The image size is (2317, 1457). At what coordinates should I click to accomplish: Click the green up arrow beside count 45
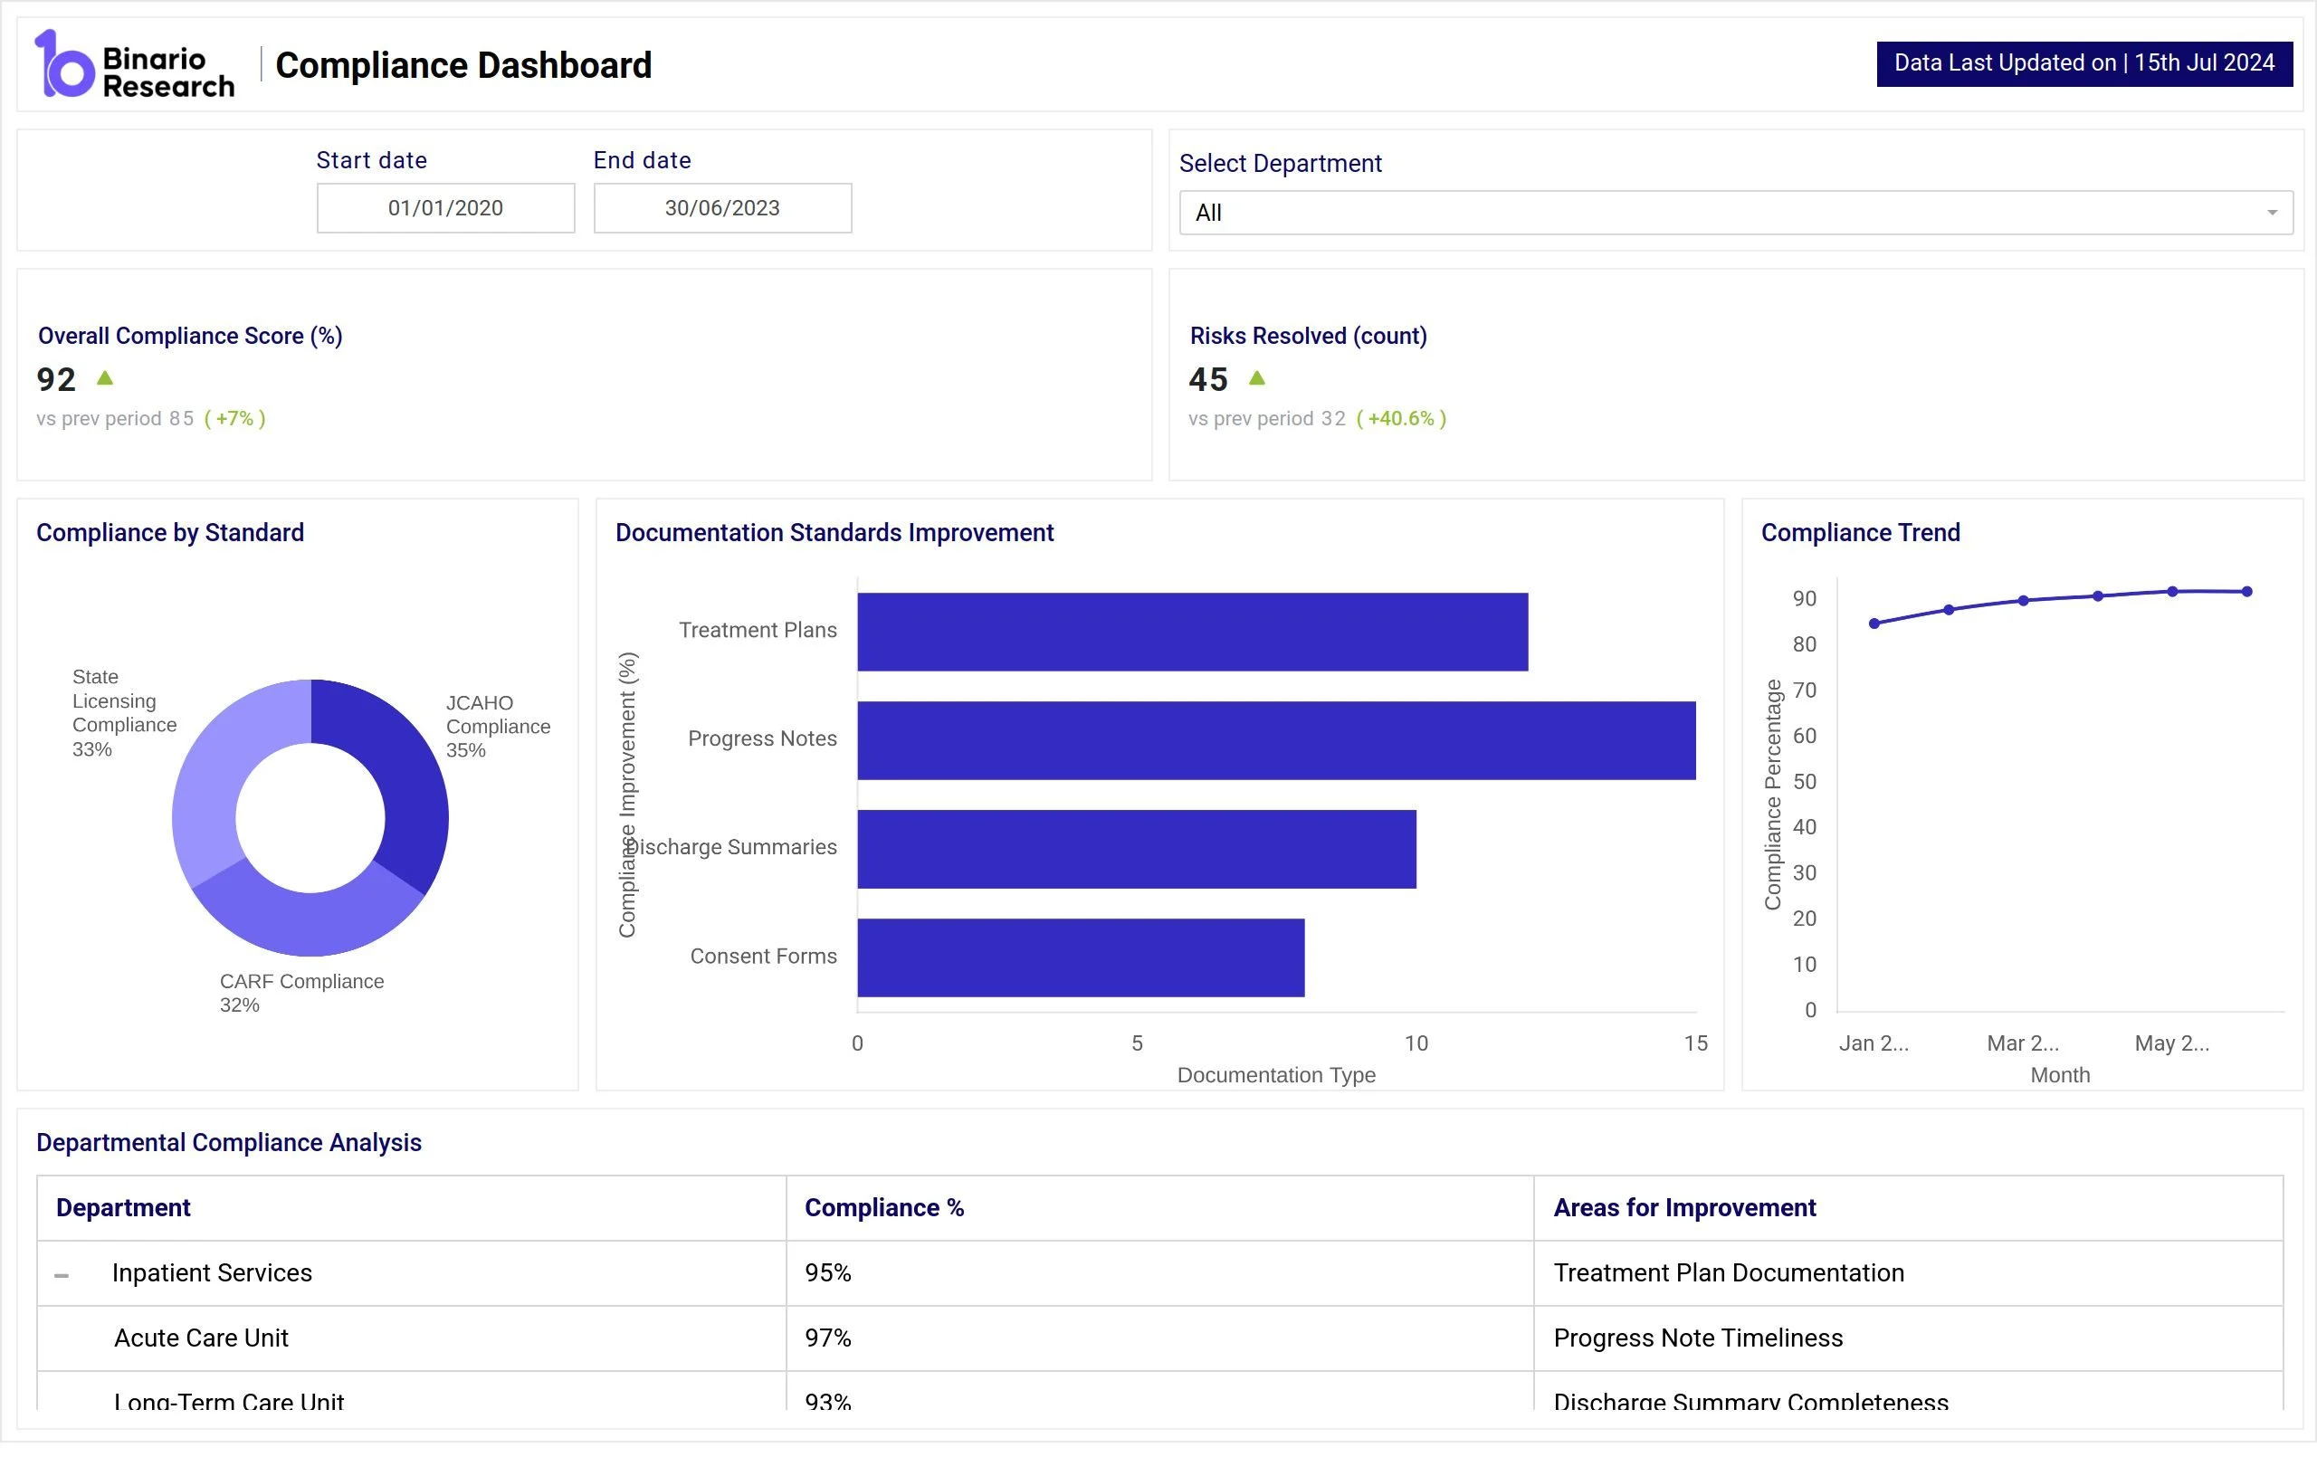[1256, 378]
